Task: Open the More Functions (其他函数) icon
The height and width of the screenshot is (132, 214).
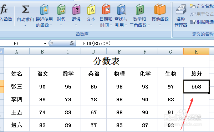Action: tap(160, 9)
